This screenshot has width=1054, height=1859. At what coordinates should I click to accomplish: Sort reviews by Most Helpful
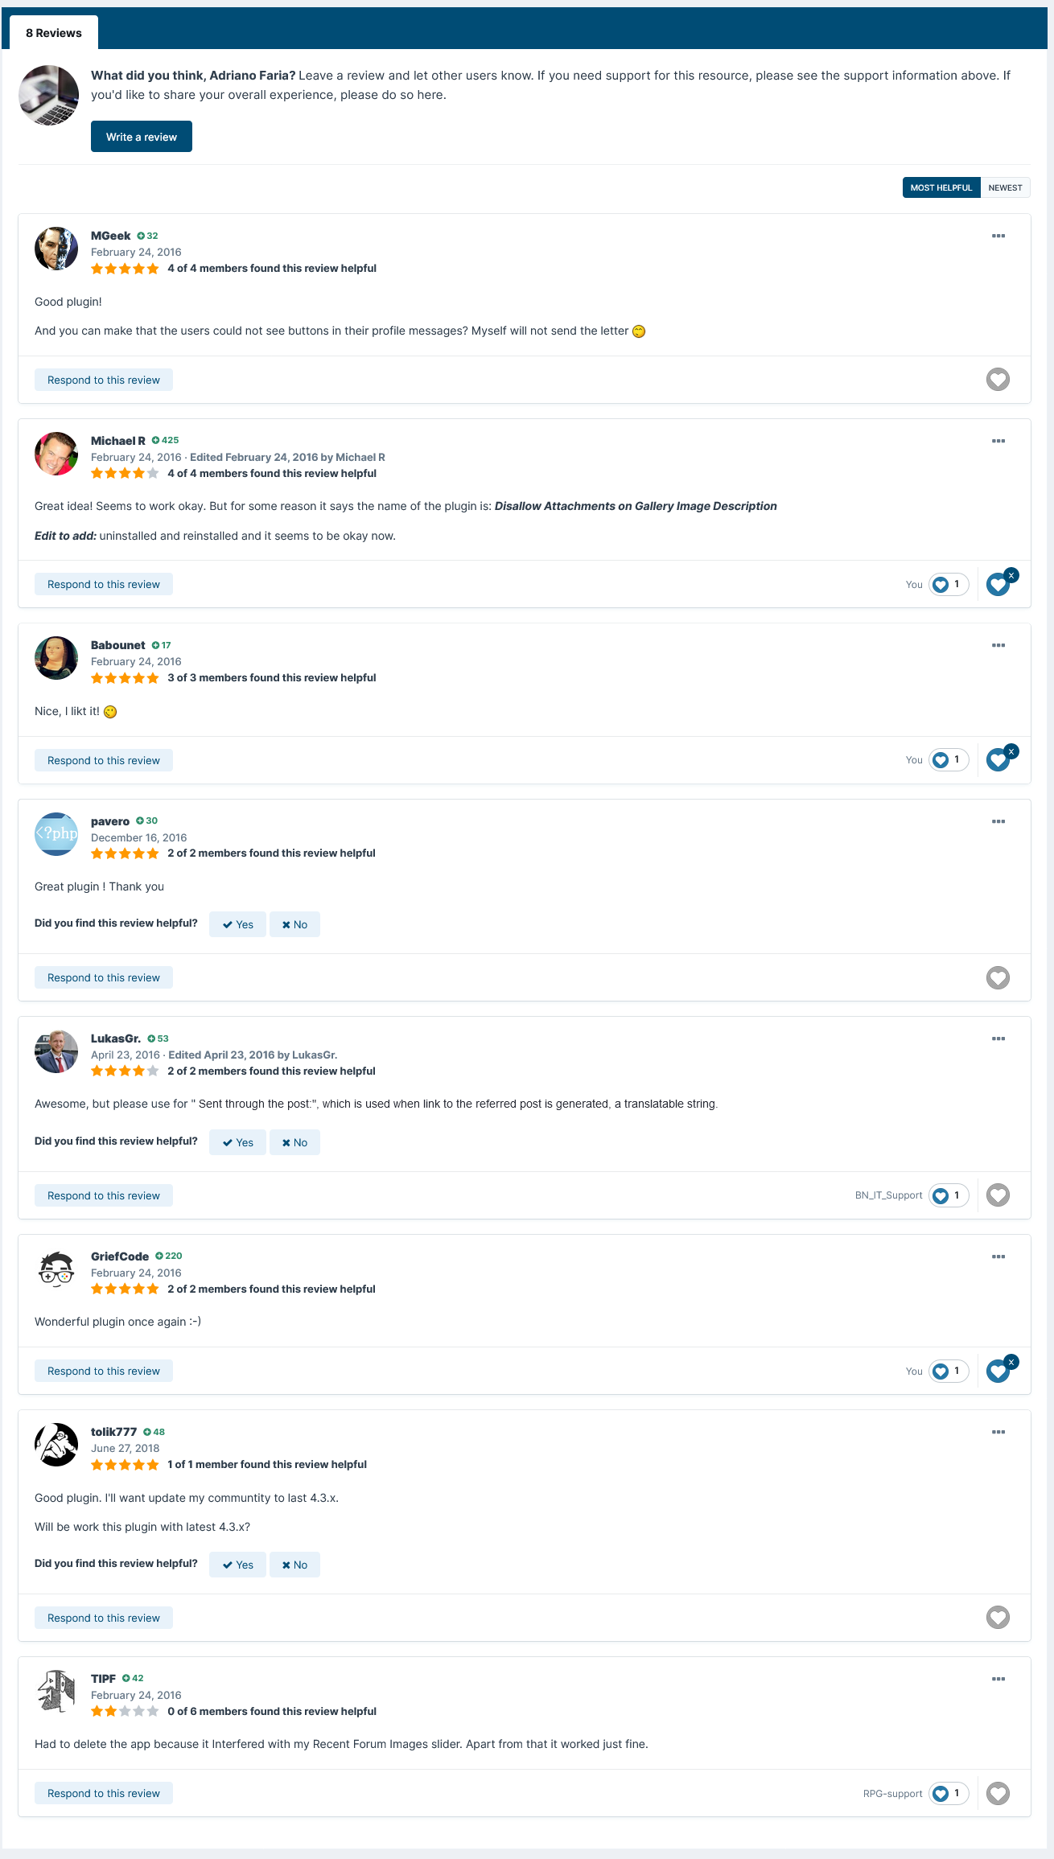(x=941, y=187)
